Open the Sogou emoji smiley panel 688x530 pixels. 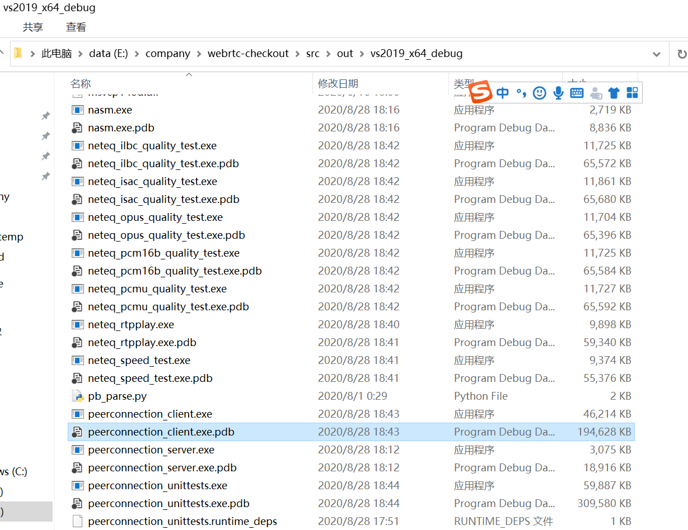[x=540, y=93]
